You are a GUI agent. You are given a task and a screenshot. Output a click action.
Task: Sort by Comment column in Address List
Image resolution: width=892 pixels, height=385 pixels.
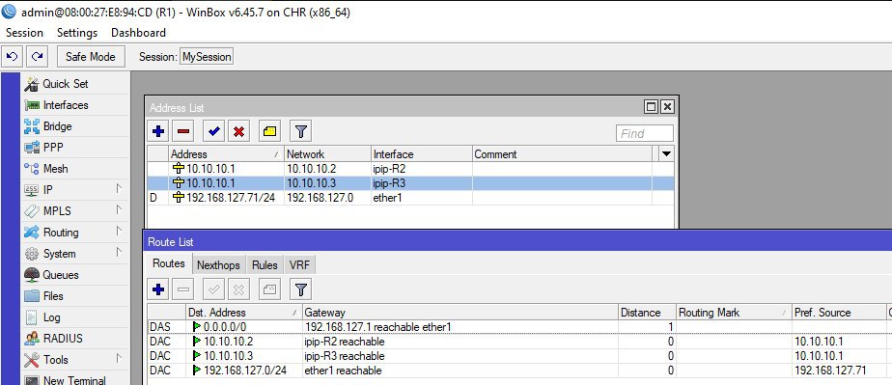coord(562,154)
